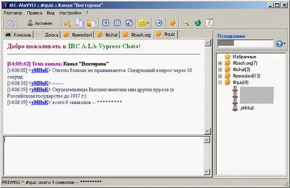The width and height of the screenshot is (290, 188).
Task: Select the #quiz tab
Action: [165, 34]
